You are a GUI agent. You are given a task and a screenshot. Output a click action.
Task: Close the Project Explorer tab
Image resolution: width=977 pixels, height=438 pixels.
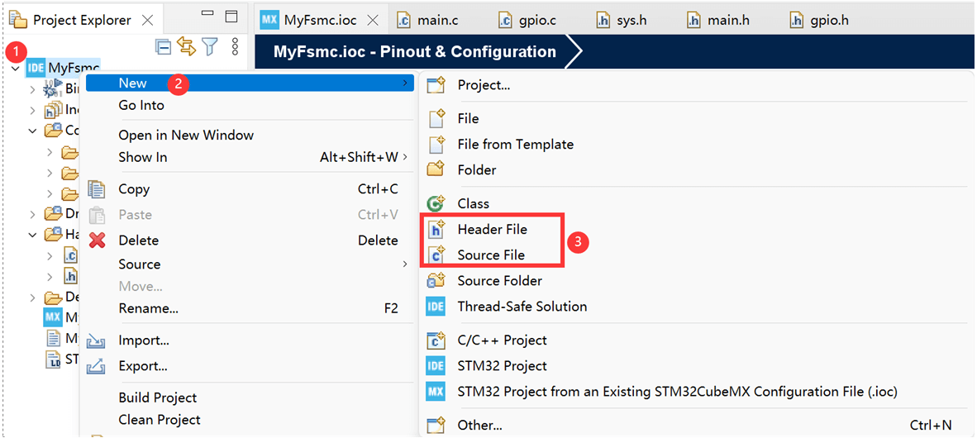147,20
